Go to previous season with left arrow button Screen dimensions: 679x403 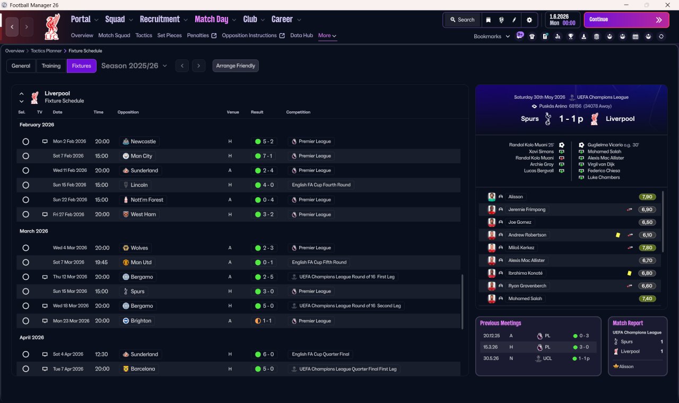[182, 66]
